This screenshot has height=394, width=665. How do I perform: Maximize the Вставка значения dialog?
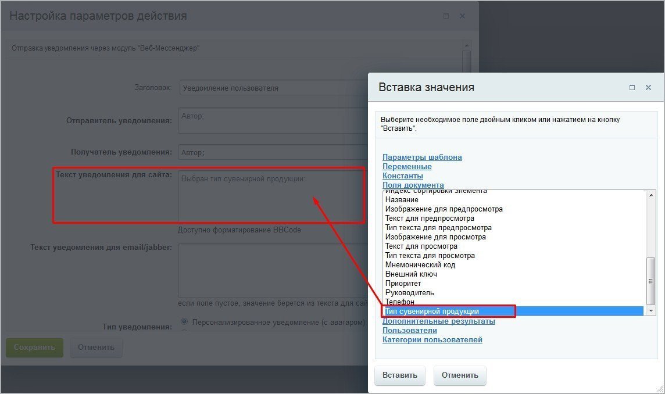(632, 88)
